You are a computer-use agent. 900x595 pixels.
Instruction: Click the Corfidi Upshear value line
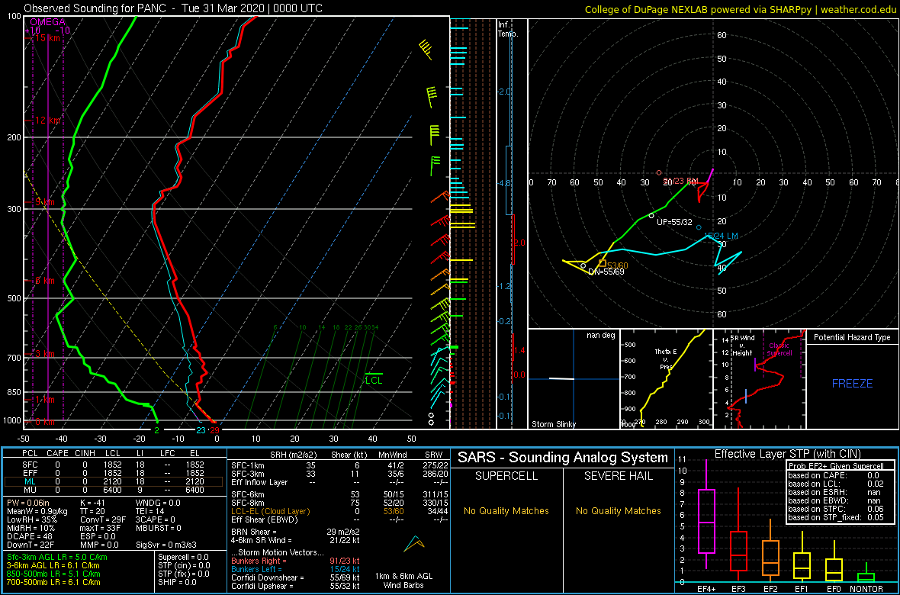pyautogui.click(x=296, y=586)
